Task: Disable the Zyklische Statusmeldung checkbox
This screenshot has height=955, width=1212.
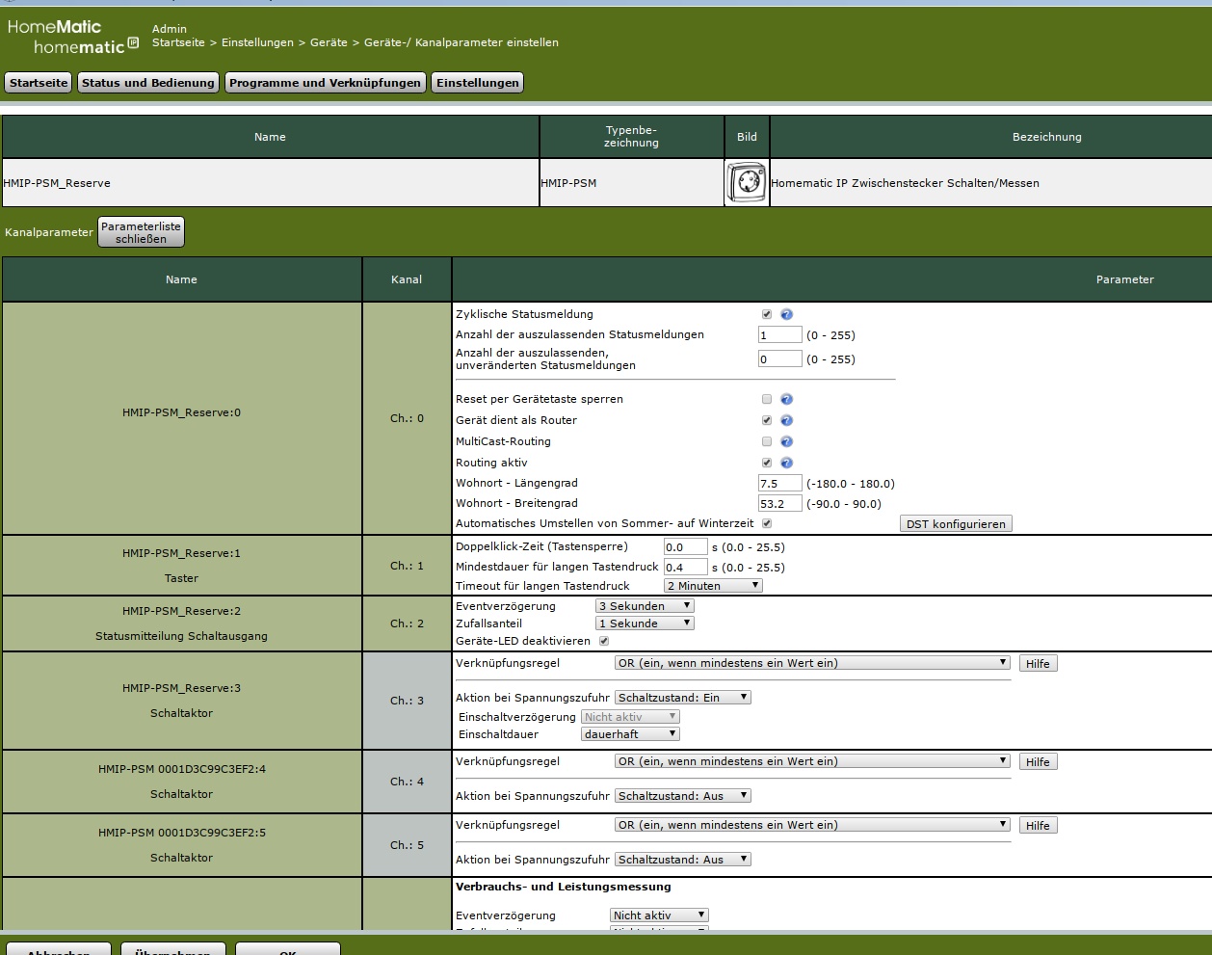Action: coord(767,314)
